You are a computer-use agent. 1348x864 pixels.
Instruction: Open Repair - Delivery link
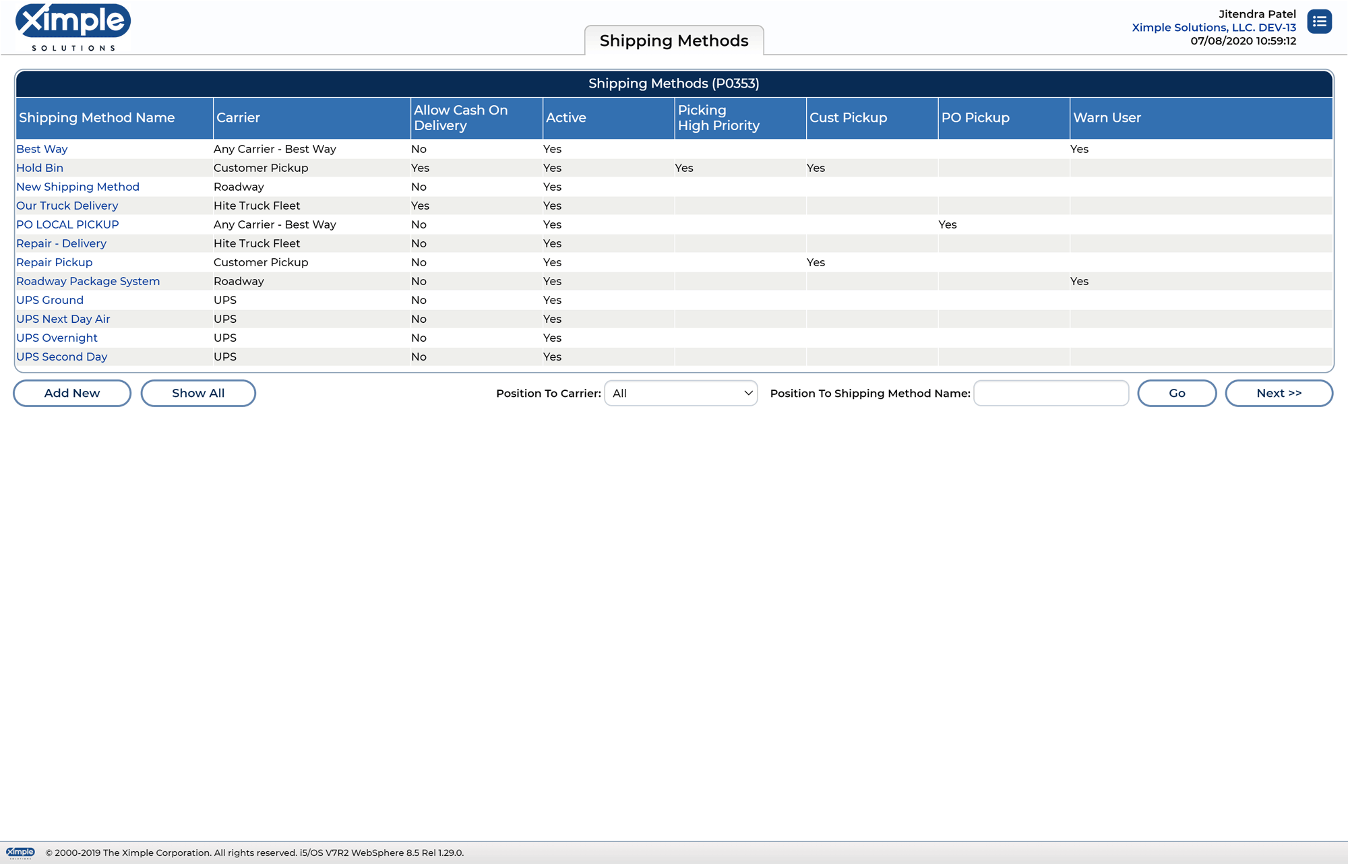click(x=61, y=243)
